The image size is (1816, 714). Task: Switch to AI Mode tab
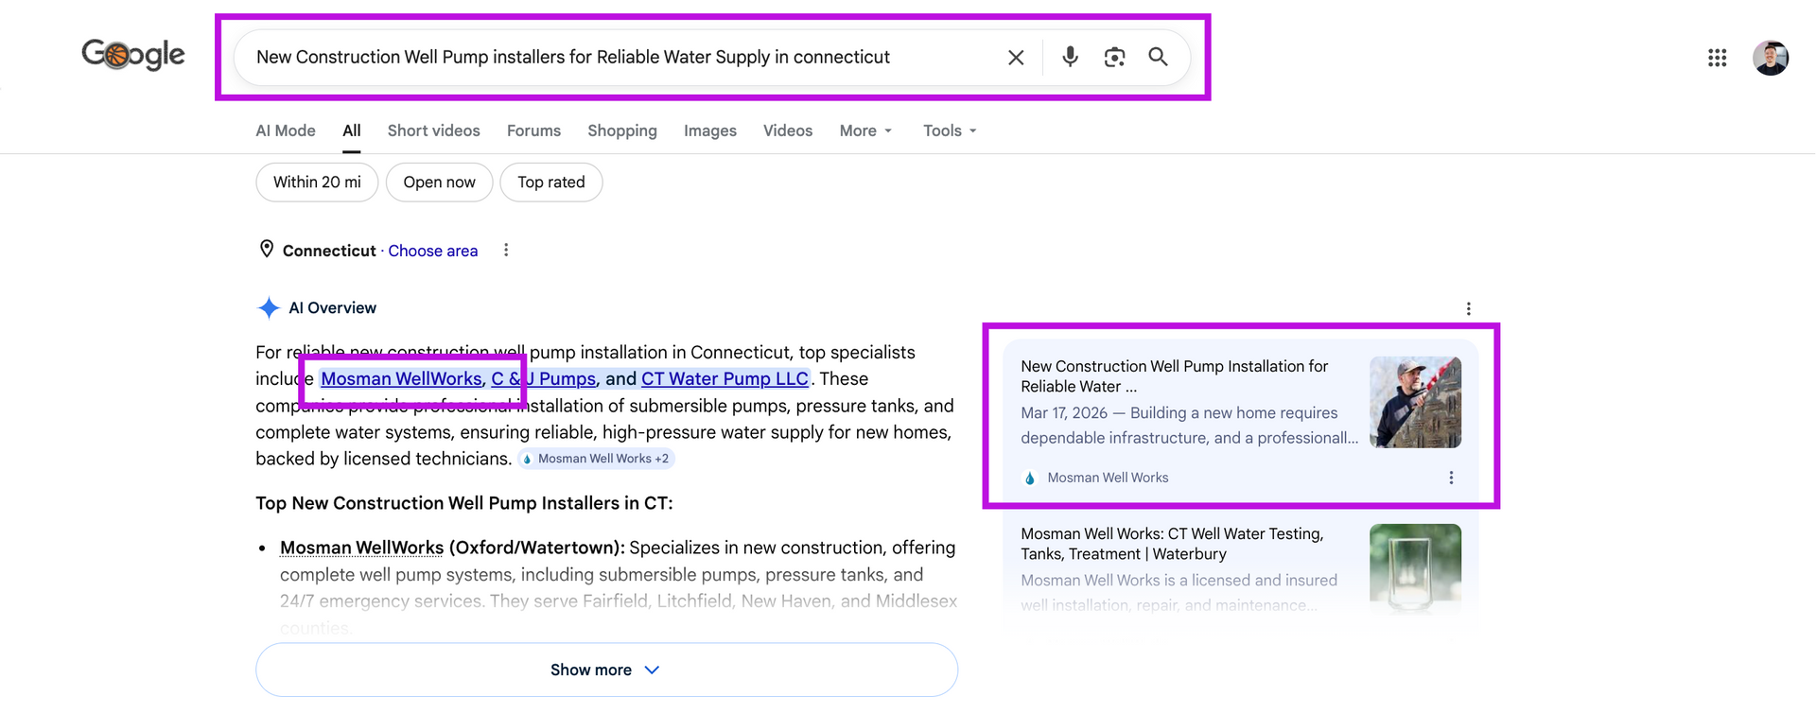286,131
